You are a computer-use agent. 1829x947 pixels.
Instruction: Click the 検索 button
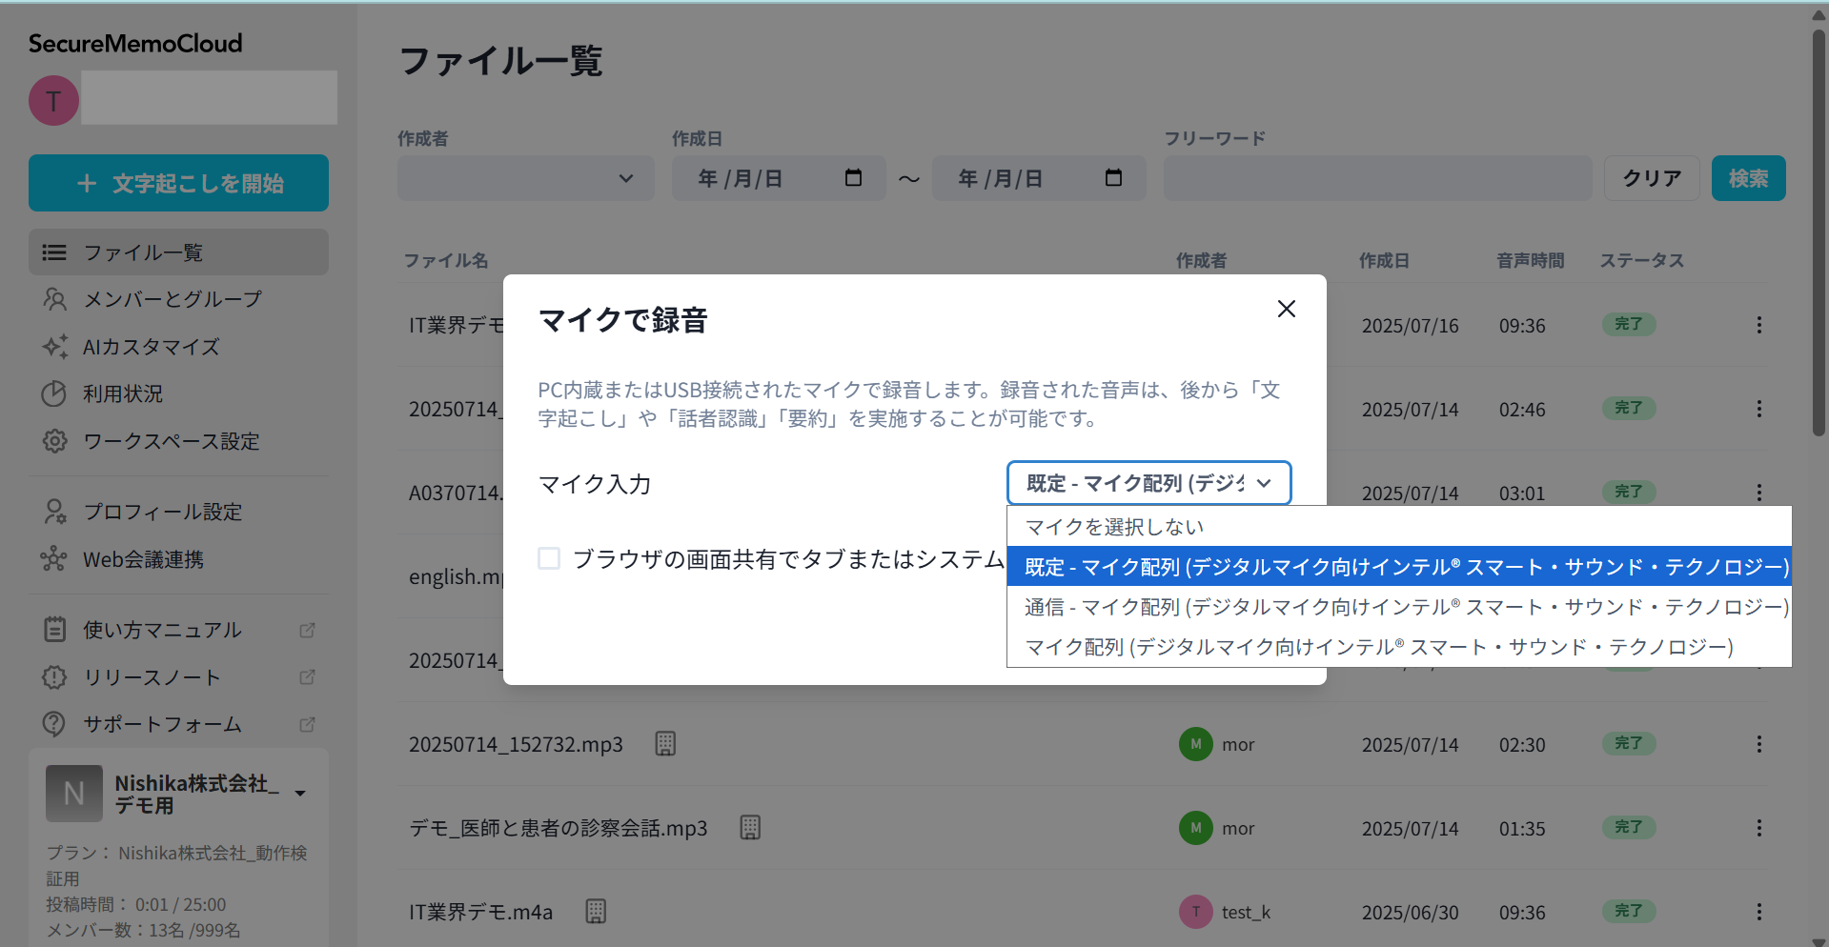point(1747,178)
